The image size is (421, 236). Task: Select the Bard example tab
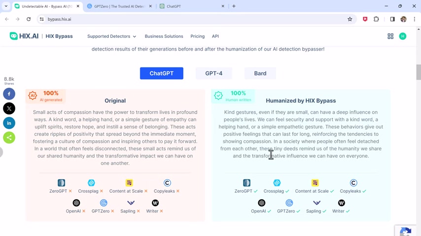click(260, 73)
